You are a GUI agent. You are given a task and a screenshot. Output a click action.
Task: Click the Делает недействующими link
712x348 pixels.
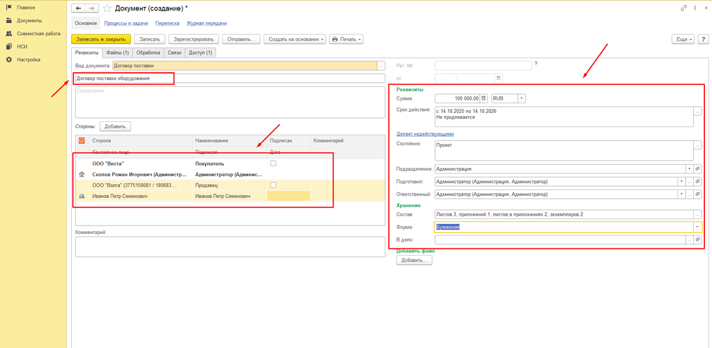pos(425,134)
